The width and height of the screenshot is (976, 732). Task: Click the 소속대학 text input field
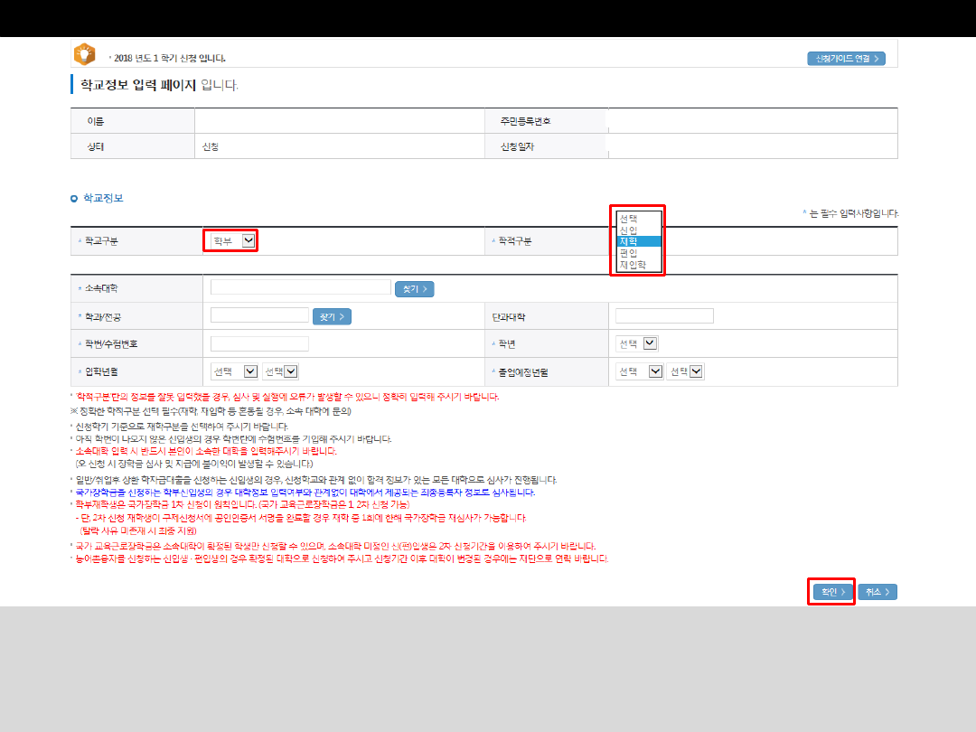[x=301, y=287]
